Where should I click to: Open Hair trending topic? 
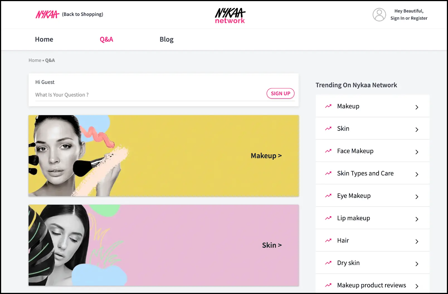(x=343, y=240)
